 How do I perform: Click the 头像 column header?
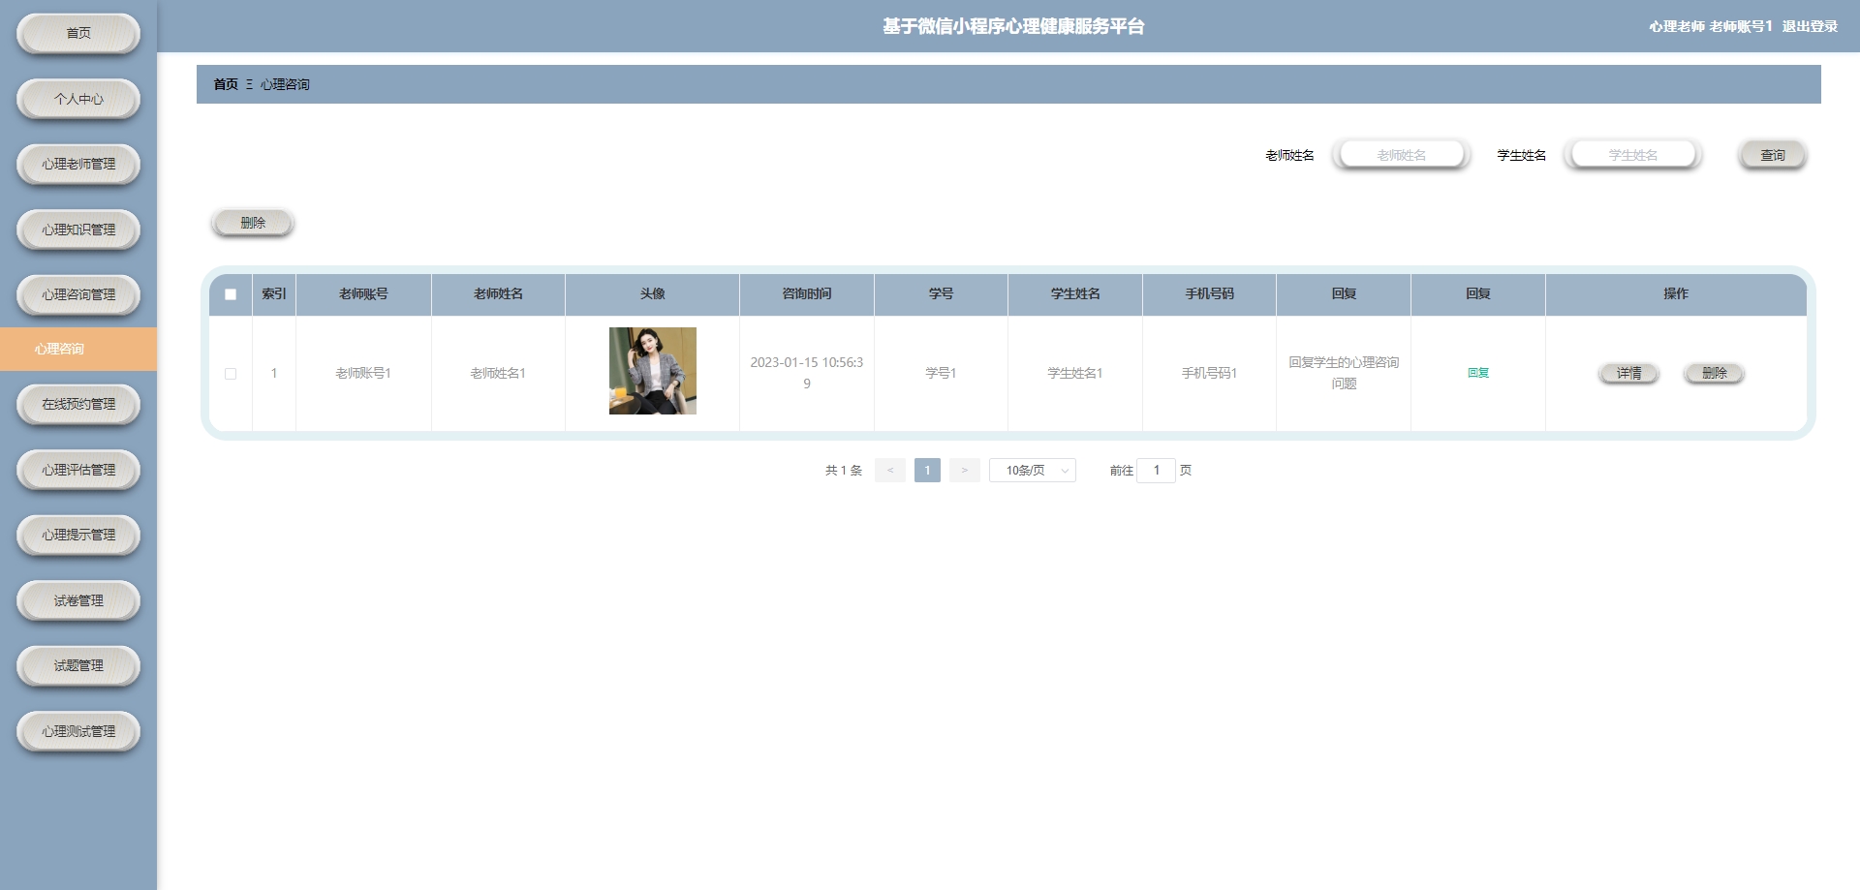(653, 293)
